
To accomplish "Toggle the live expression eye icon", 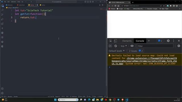I will point(132,46).
